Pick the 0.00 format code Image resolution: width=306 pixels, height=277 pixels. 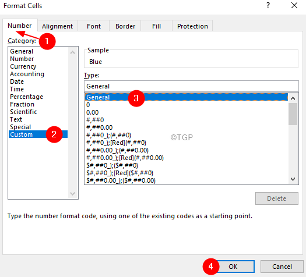coord(92,112)
